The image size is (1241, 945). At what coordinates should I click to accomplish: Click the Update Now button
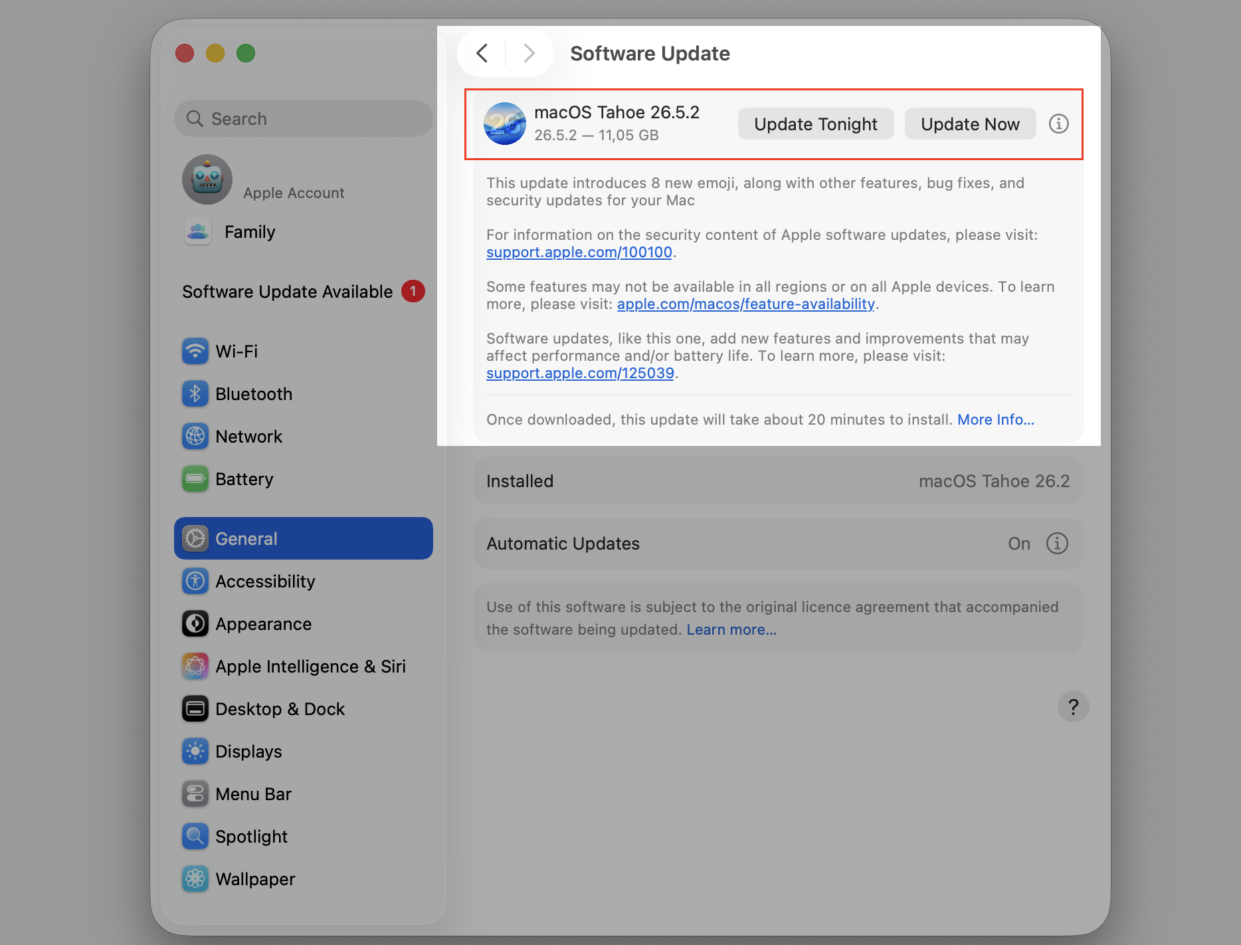(970, 124)
